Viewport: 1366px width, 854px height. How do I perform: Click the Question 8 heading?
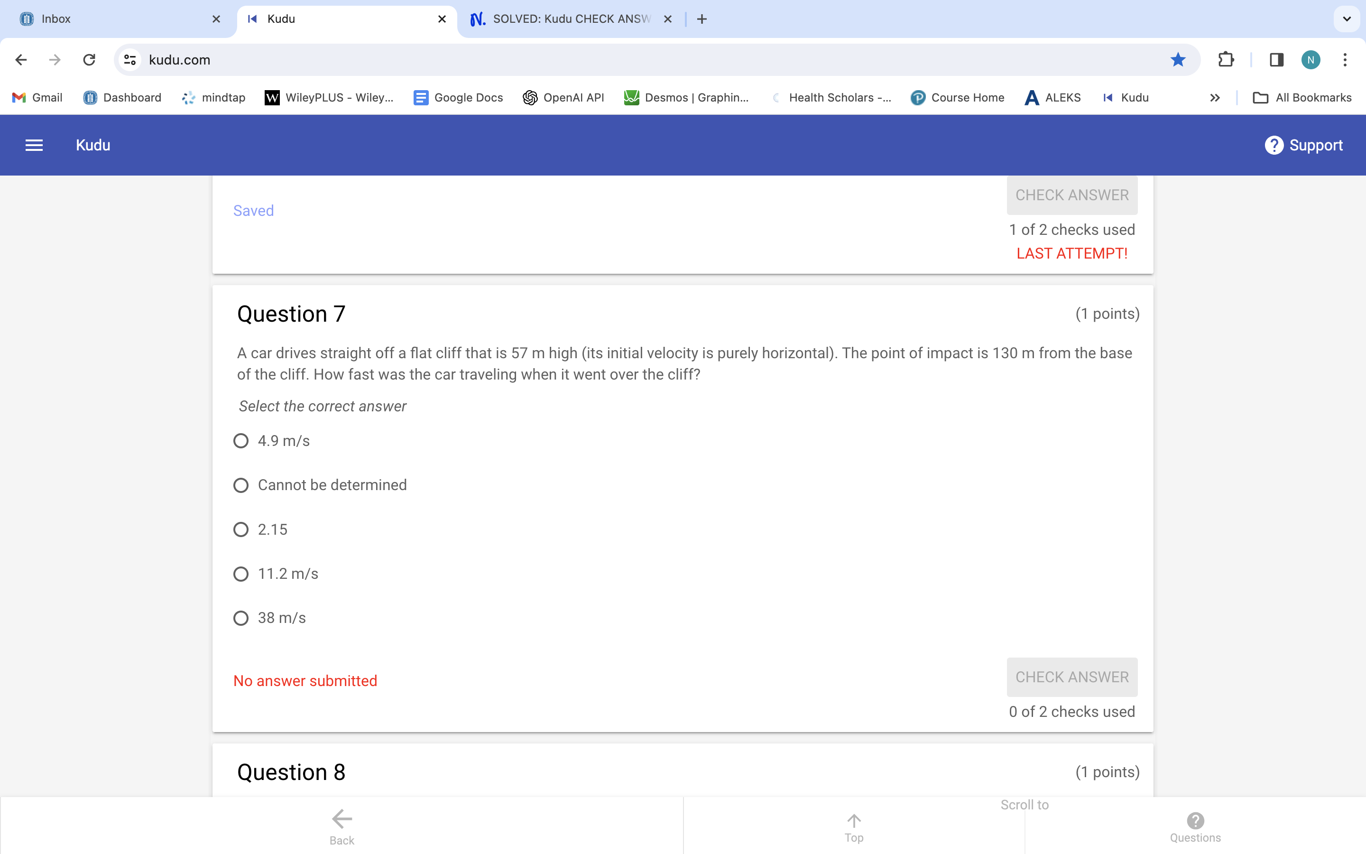tap(291, 772)
